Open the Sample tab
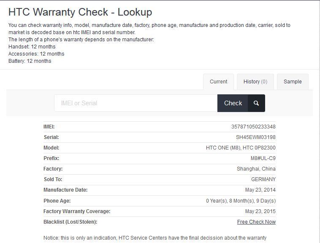The image size is (320, 243). coord(293,82)
